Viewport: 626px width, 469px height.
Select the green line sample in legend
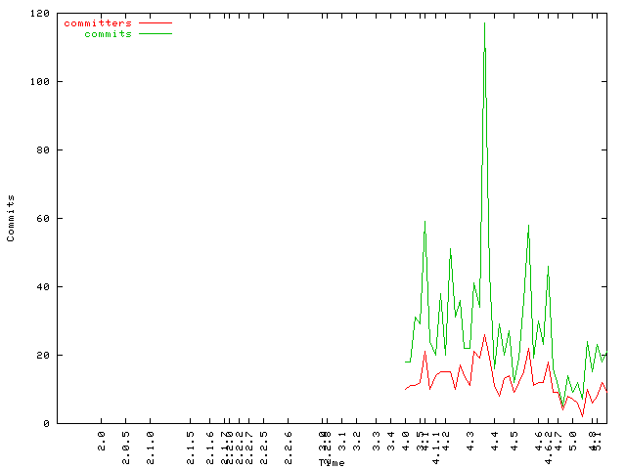(x=155, y=33)
